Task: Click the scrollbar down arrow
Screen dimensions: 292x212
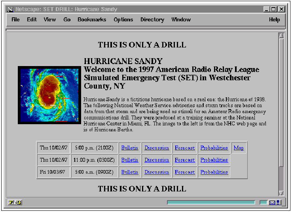Action: click(x=281, y=193)
